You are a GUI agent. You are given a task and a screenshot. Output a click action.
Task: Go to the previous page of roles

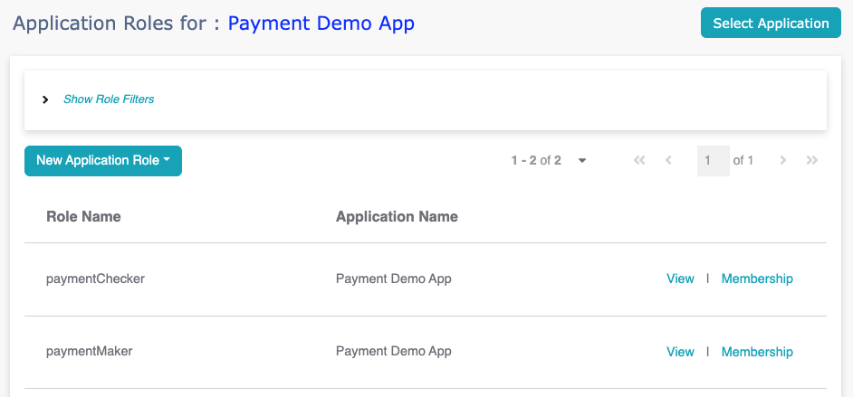pos(668,161)
